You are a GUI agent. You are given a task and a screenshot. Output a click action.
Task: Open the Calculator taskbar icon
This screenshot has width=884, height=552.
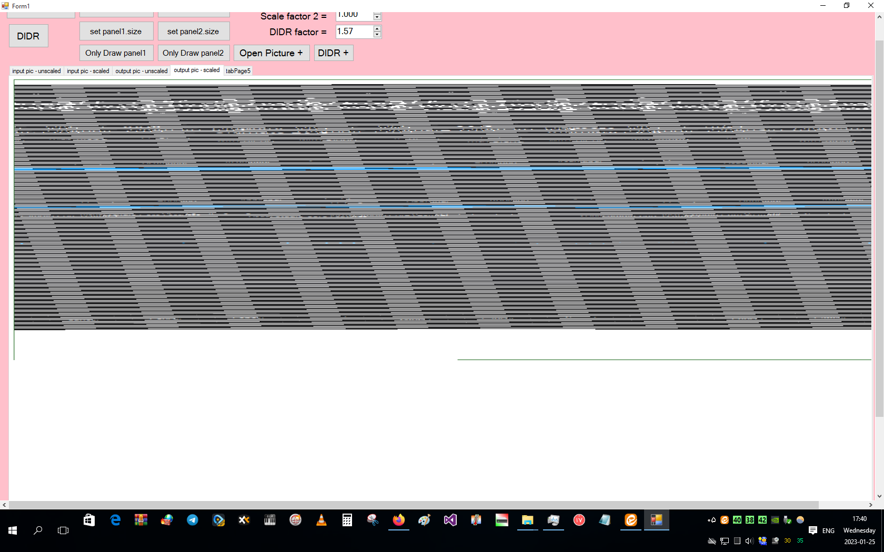pyautogui.click(x=347, y=520)
